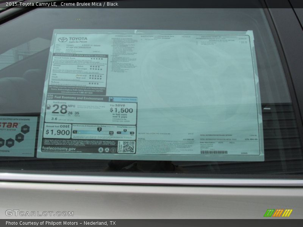
Task: Click the 'Fuel Economy and Environment' header
Action: click(79, 98)
